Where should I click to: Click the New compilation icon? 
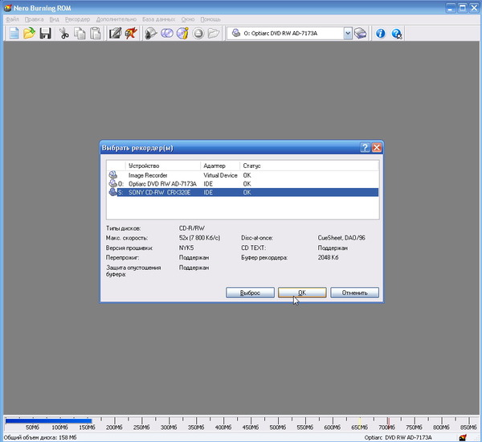(14, 33)
